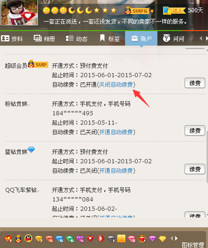Click the tab bar left scroll arrow

point(201,39)
